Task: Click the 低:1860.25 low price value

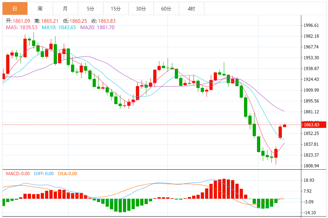Action: coord(75,21)
